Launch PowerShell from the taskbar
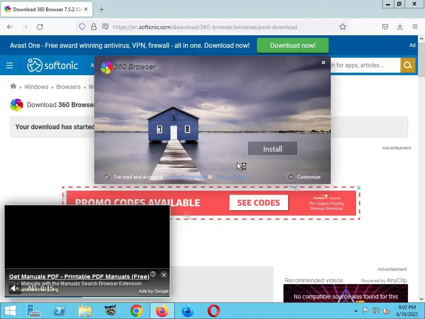 (59, 311)
